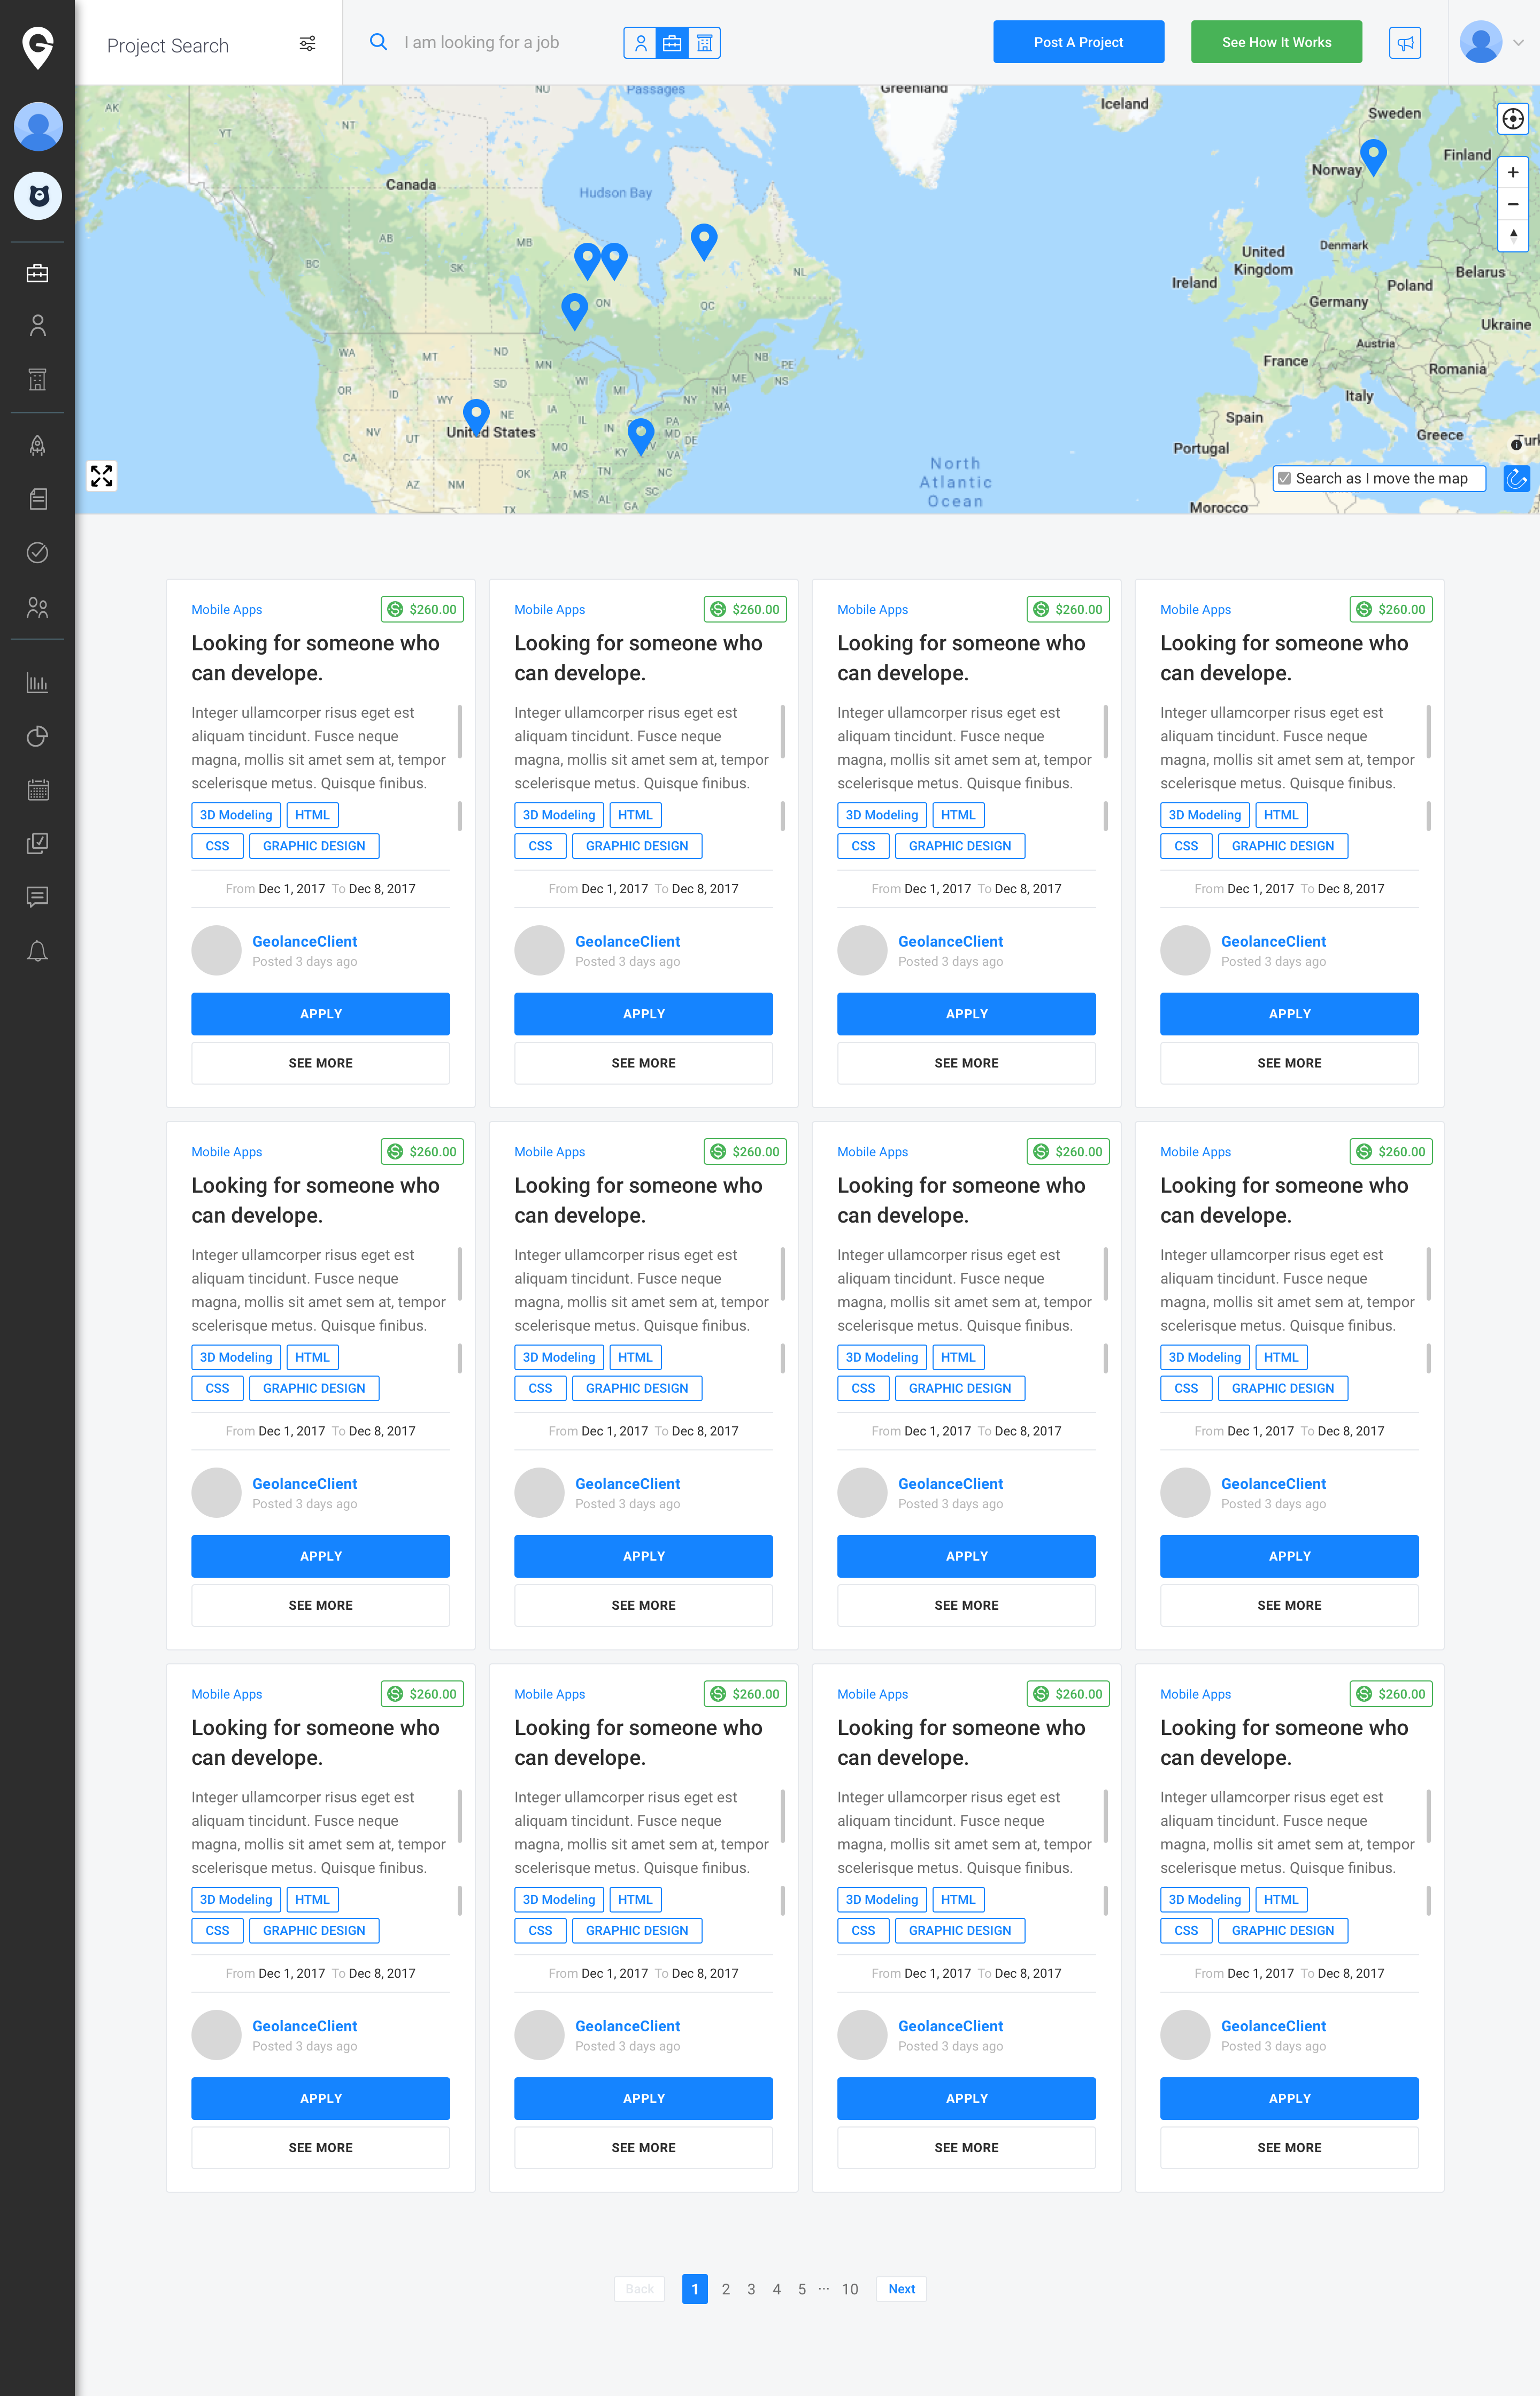The width and height of the screenshot is (1540, 2396).
Task: Go to page 2 in pagination
Action: point(726,2289)
